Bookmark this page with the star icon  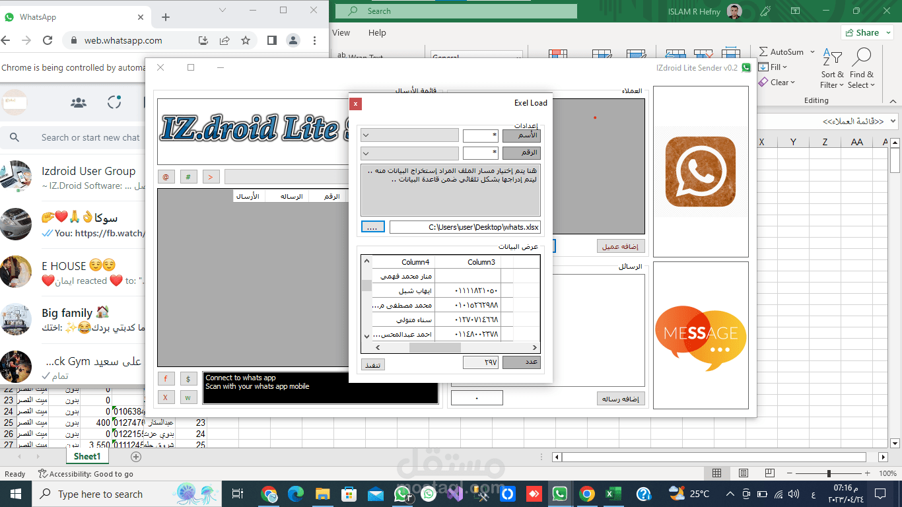pos(246,40)
